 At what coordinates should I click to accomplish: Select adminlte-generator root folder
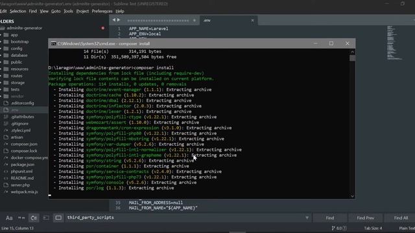pyautogui.click(x=25, y=28)
